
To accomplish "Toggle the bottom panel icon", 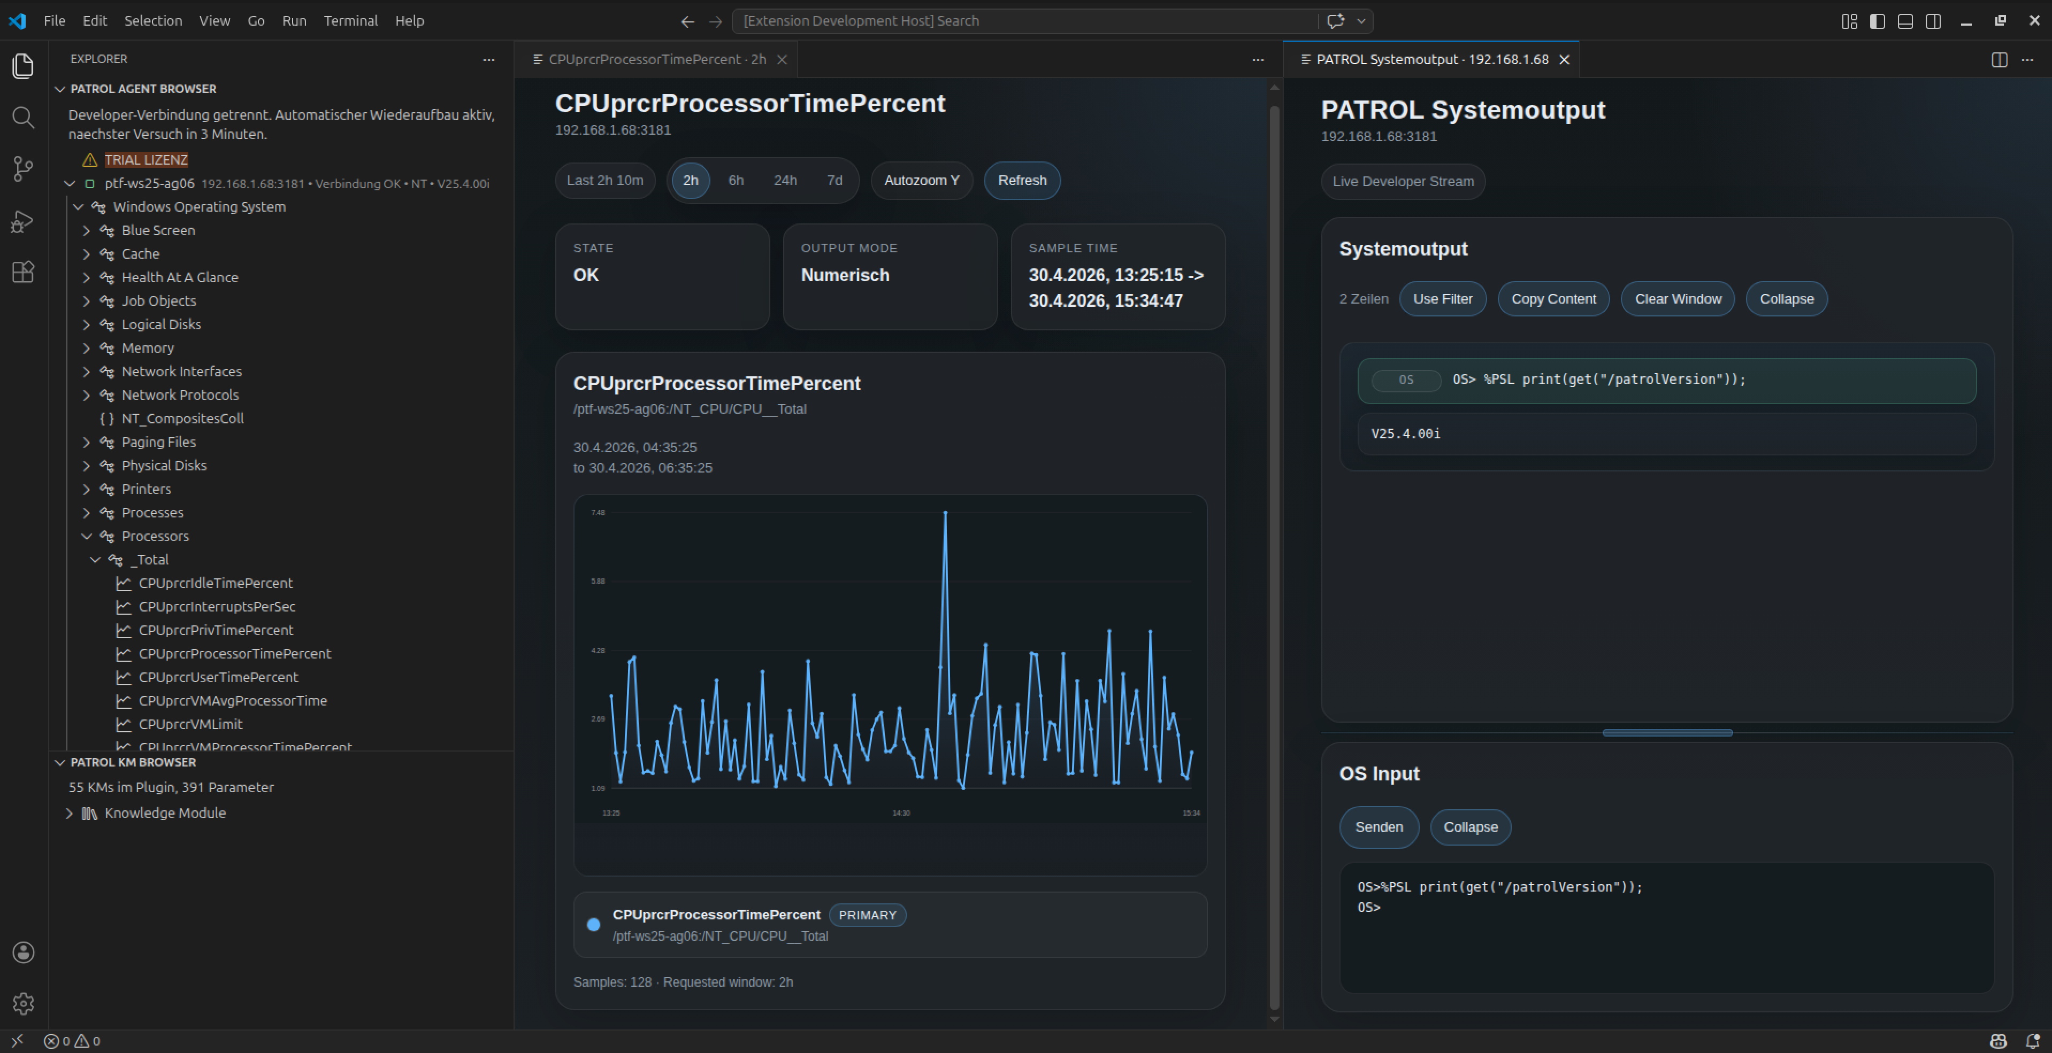I will [1905, 21].
